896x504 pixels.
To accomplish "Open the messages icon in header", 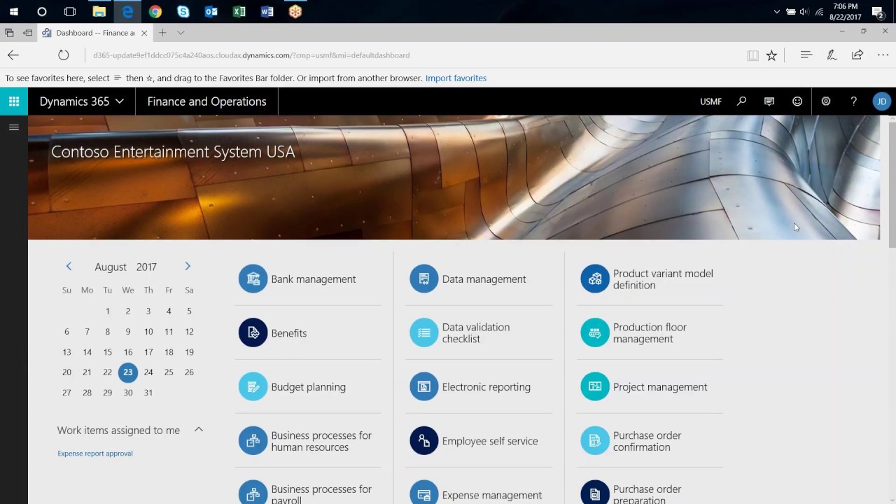I will 769,101.
